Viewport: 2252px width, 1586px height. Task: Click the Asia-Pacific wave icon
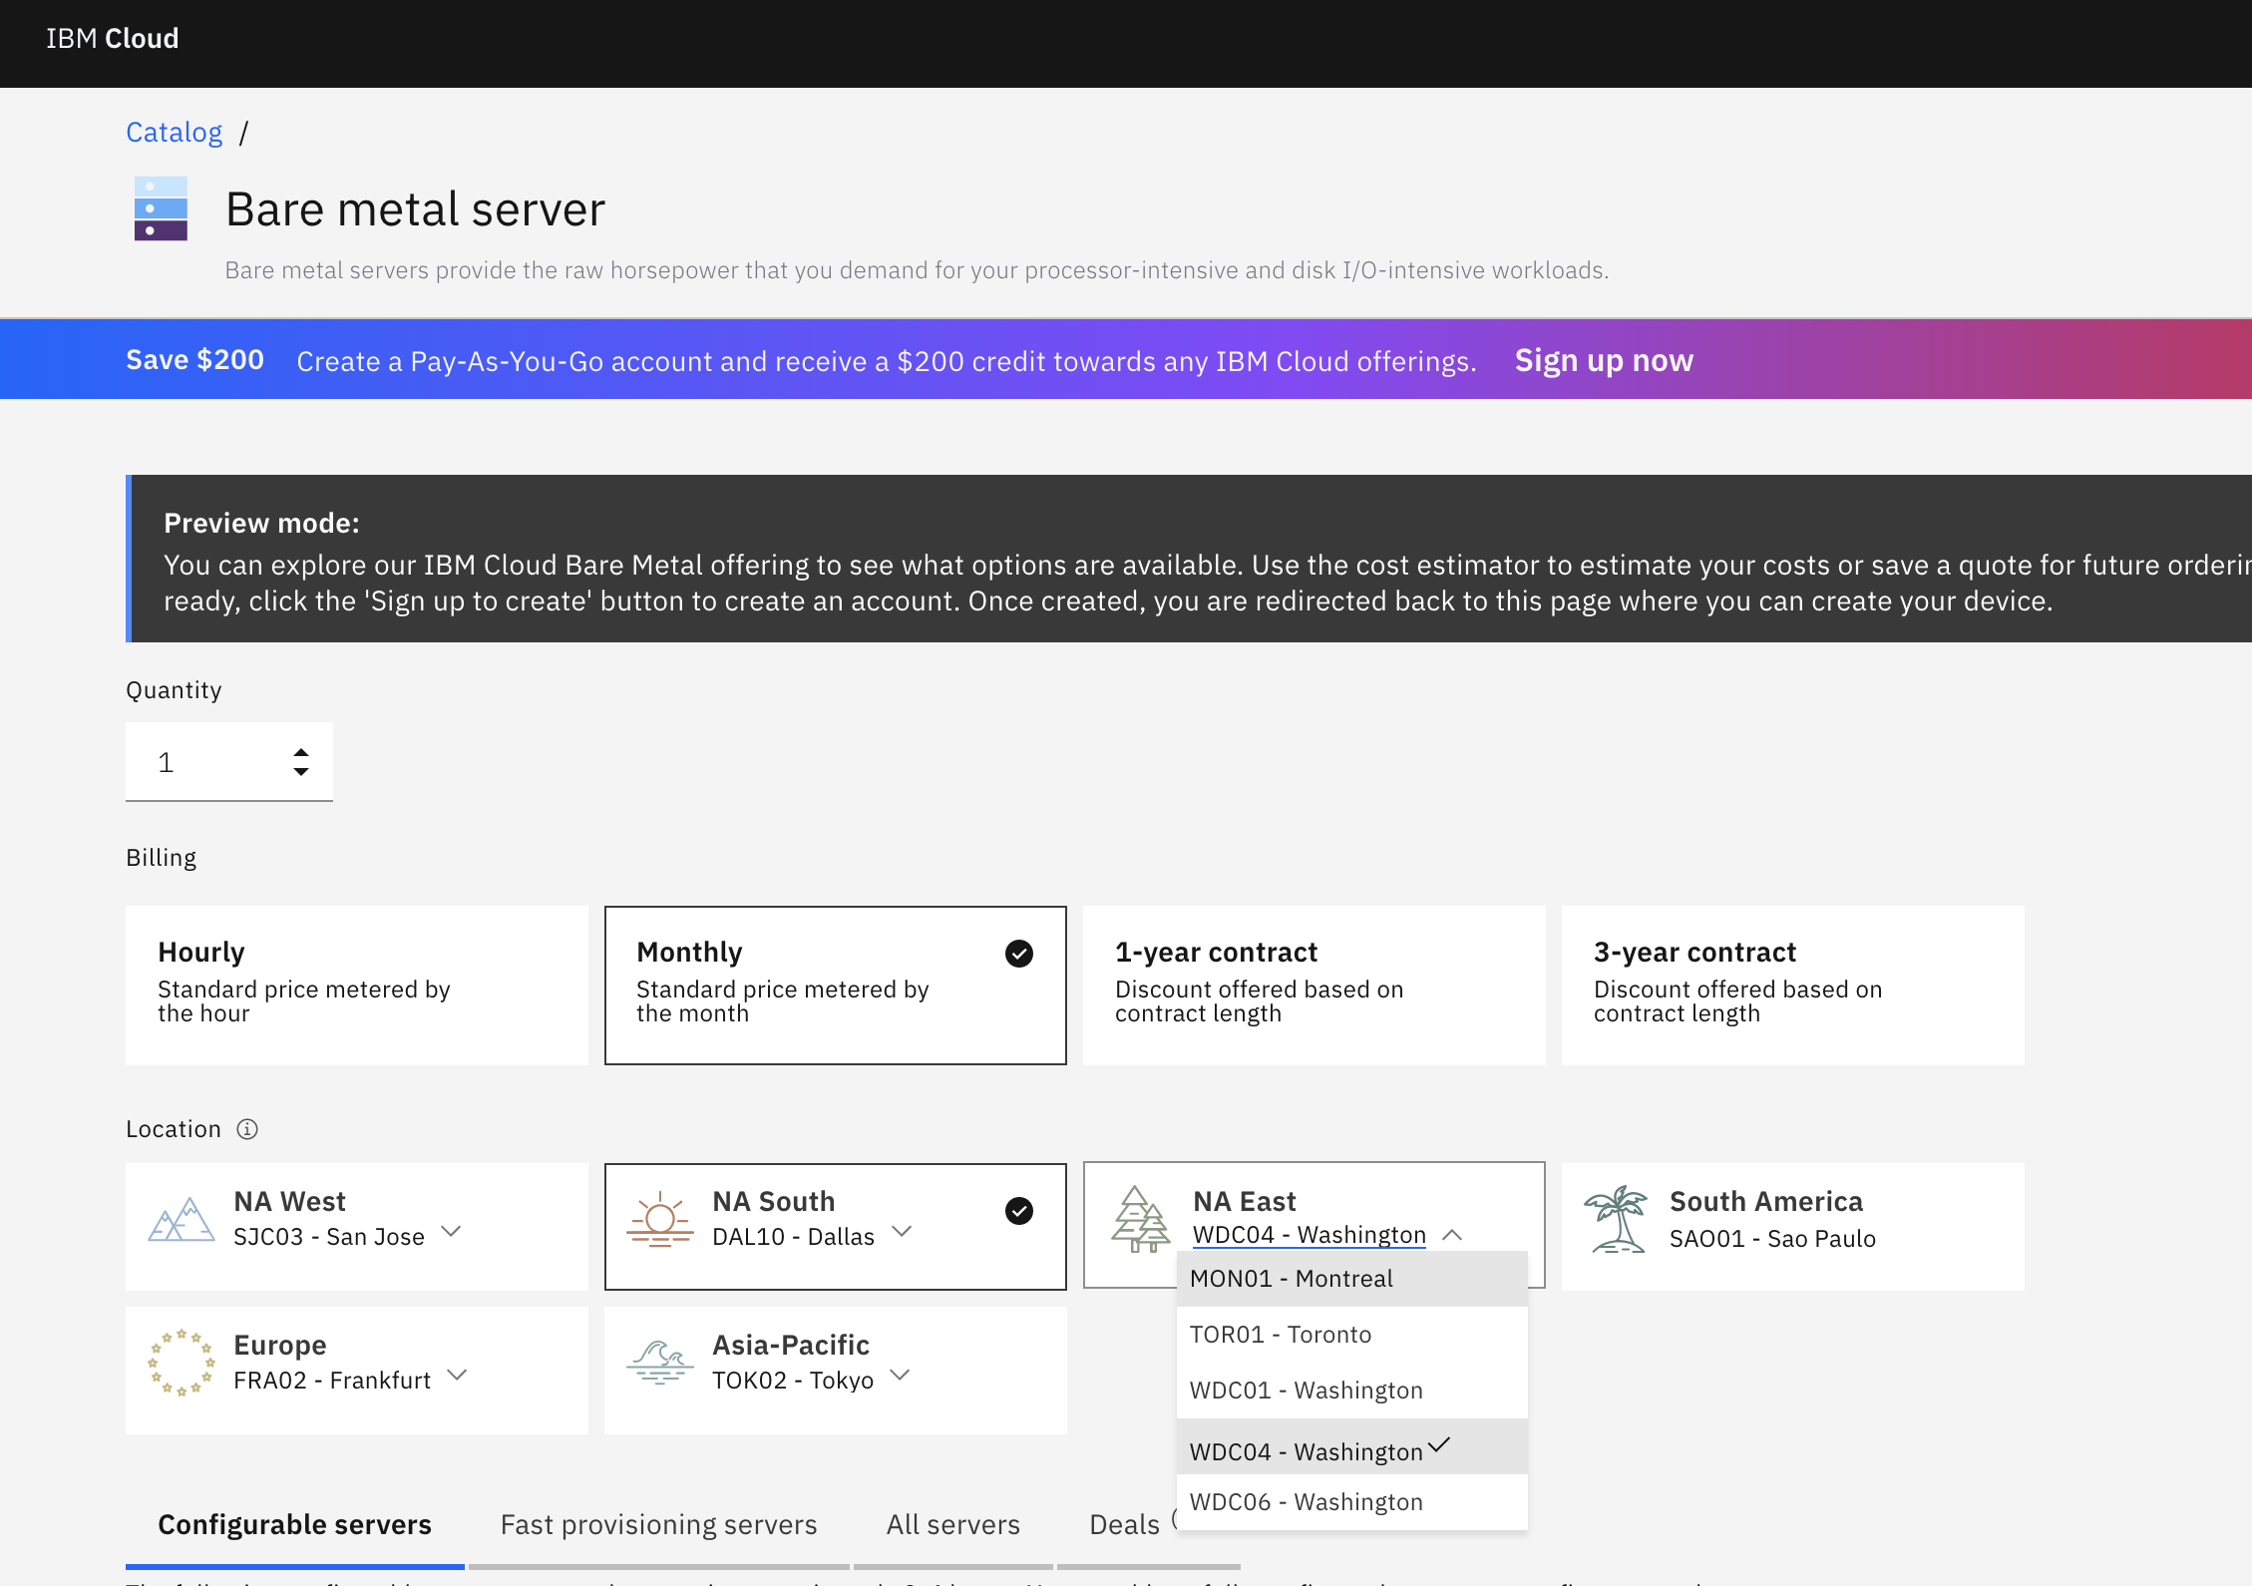click(x=659, y=1363)
